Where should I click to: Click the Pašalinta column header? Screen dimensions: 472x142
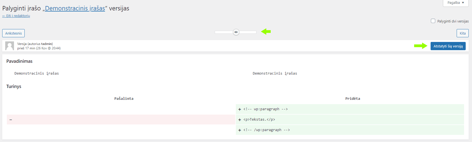point(124,99)
